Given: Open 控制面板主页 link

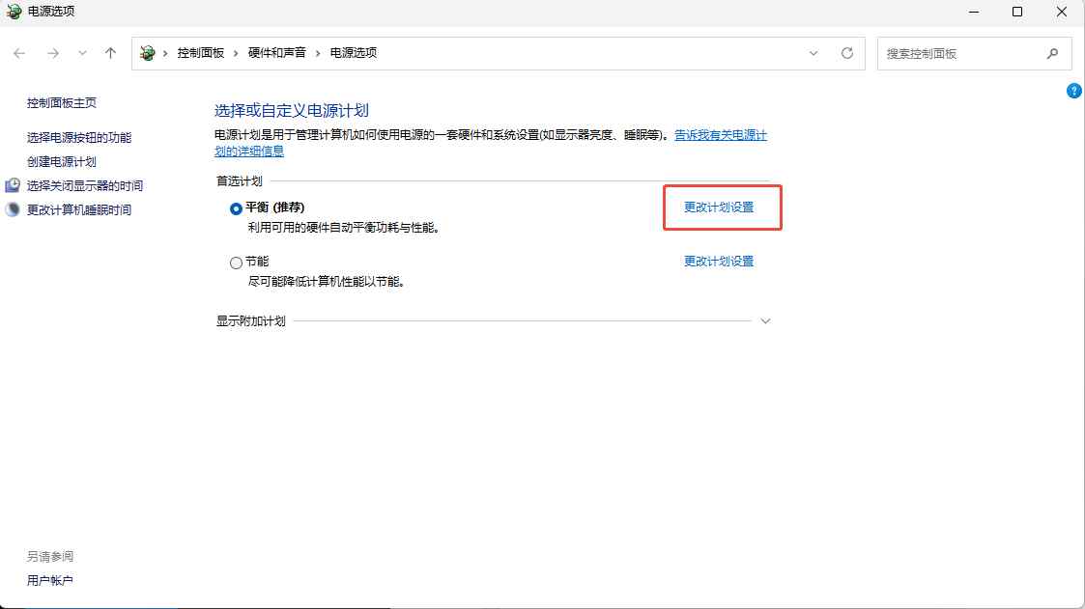Looking at the screenshot, I should pos(62,103).
